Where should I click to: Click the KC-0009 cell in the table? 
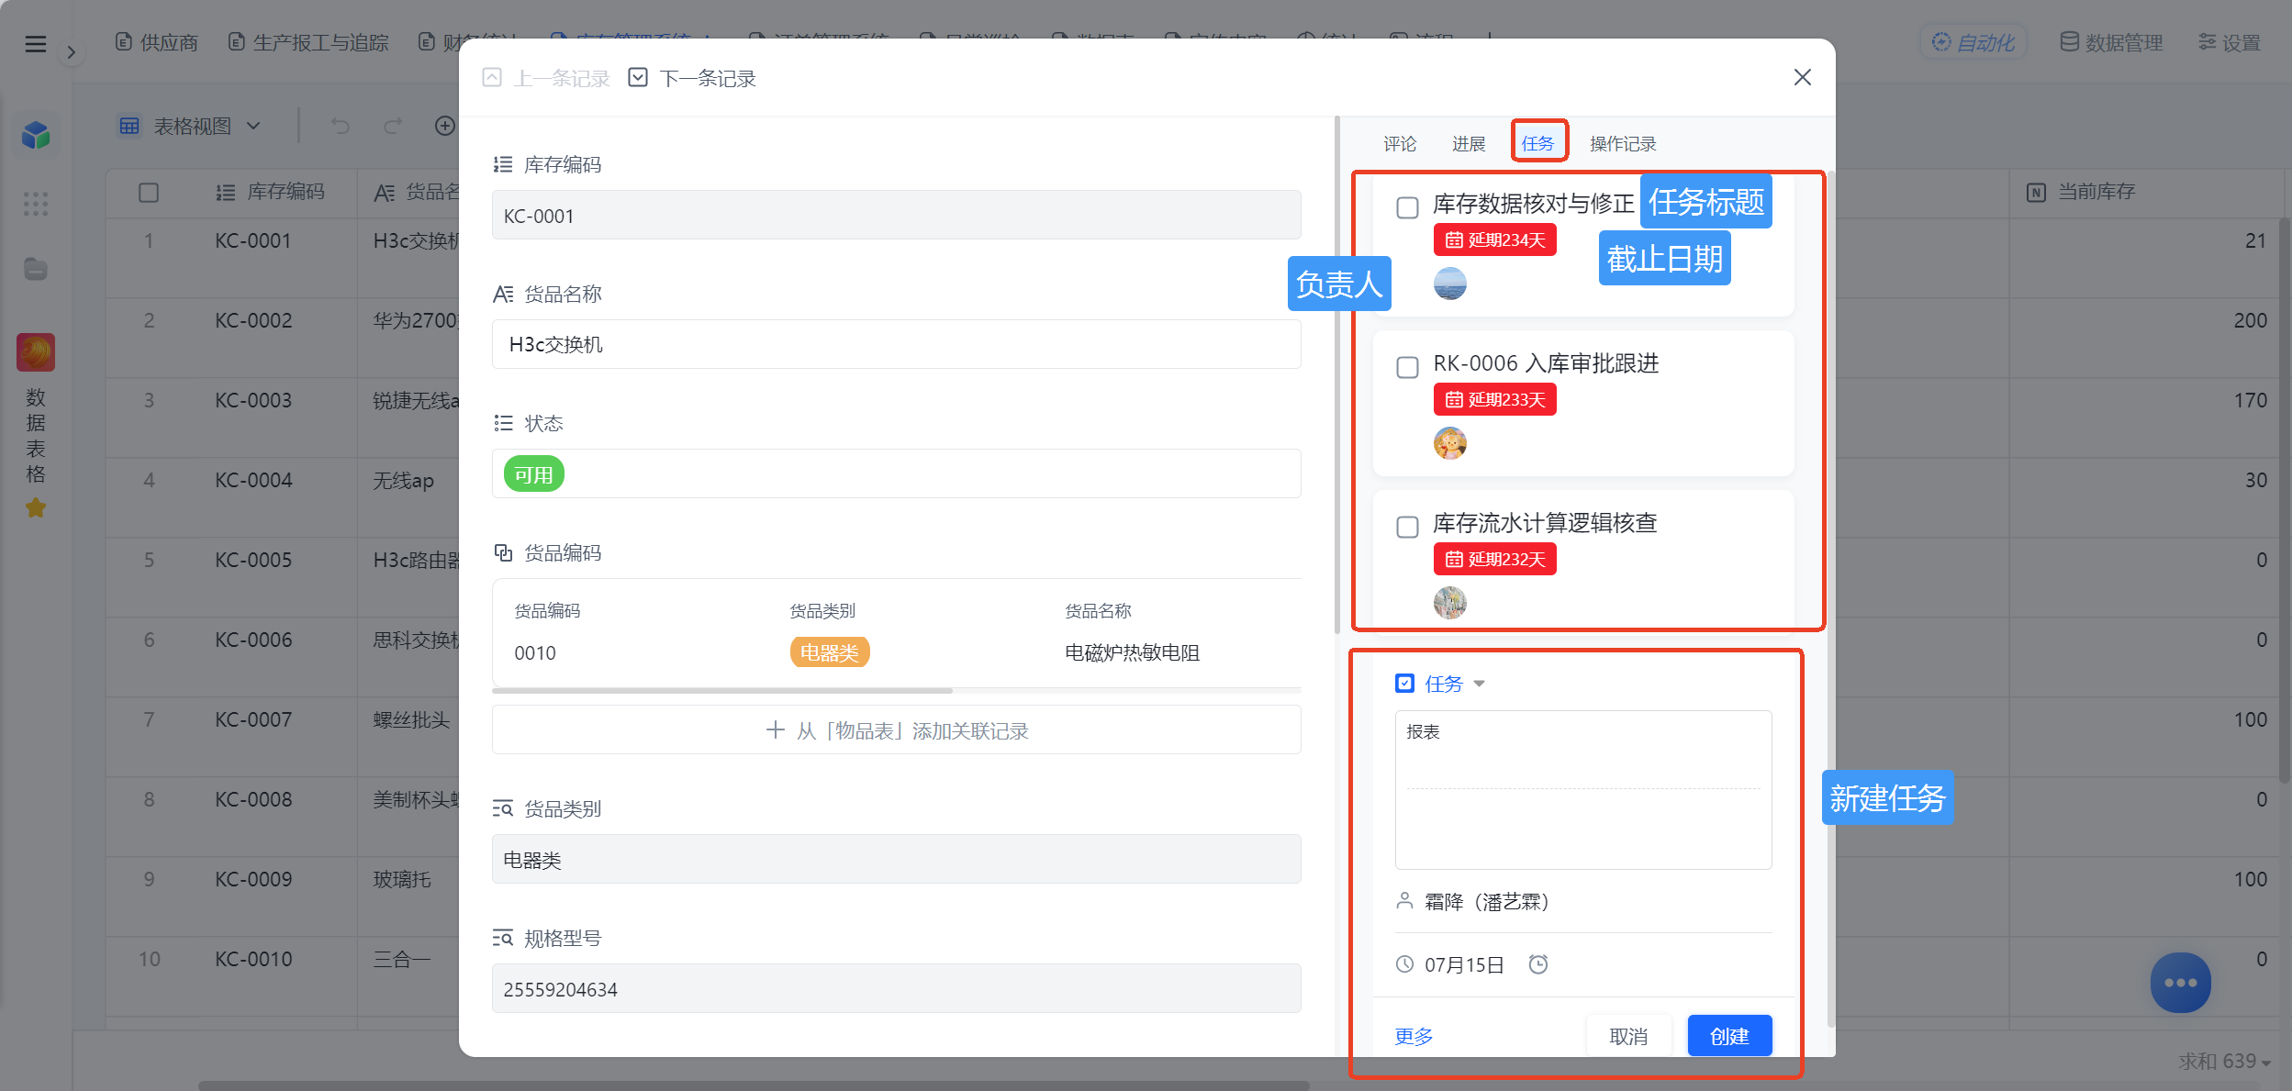(252, 879)
